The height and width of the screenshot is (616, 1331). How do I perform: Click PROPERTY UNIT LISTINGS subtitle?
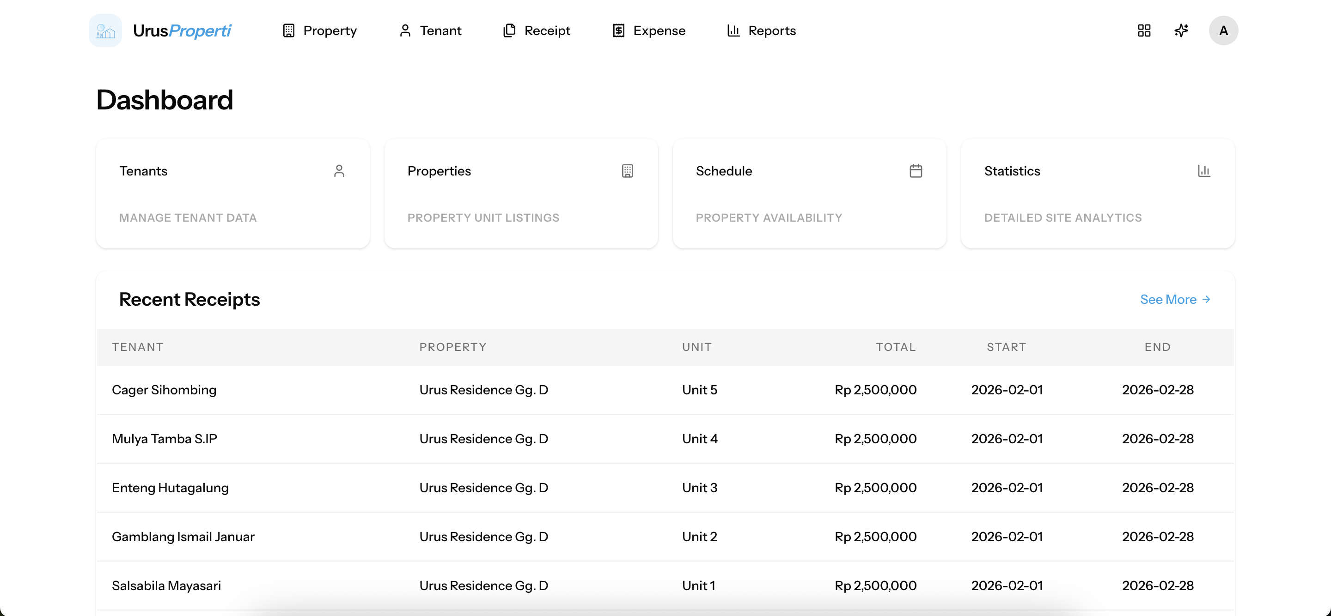tap(483, 218)
